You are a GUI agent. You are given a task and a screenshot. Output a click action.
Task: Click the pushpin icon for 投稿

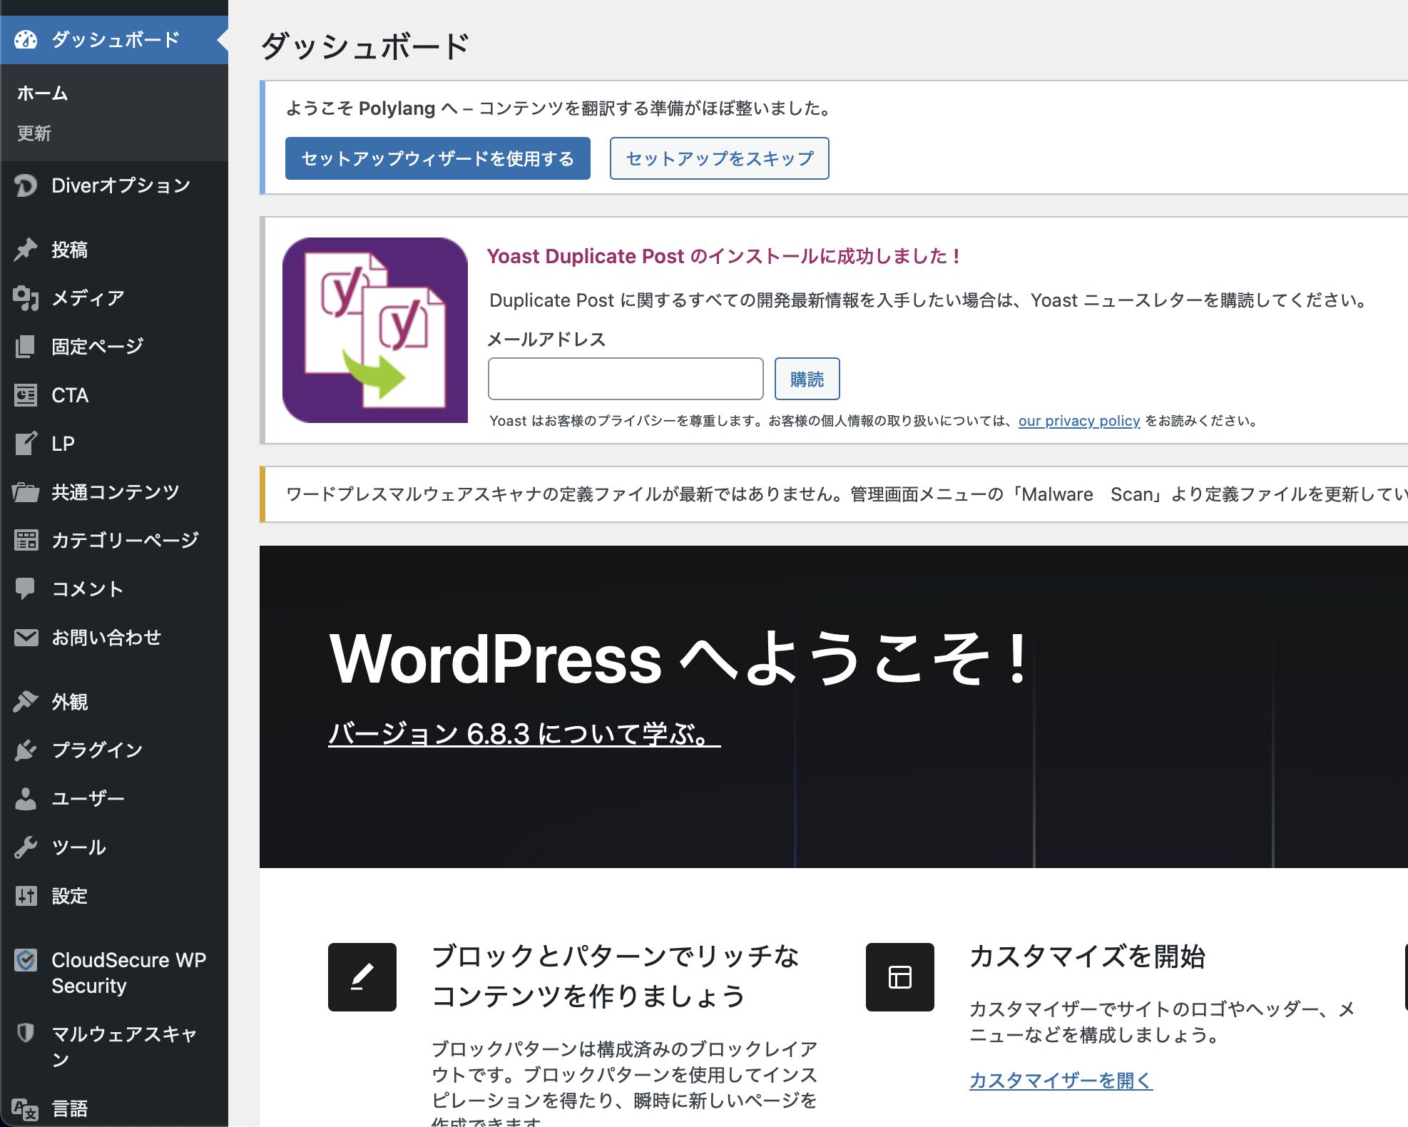(x=26, y=250)
